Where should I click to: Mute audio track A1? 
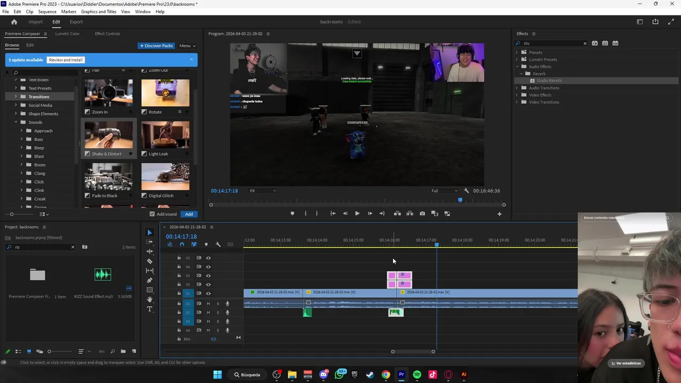coord(208,304)
